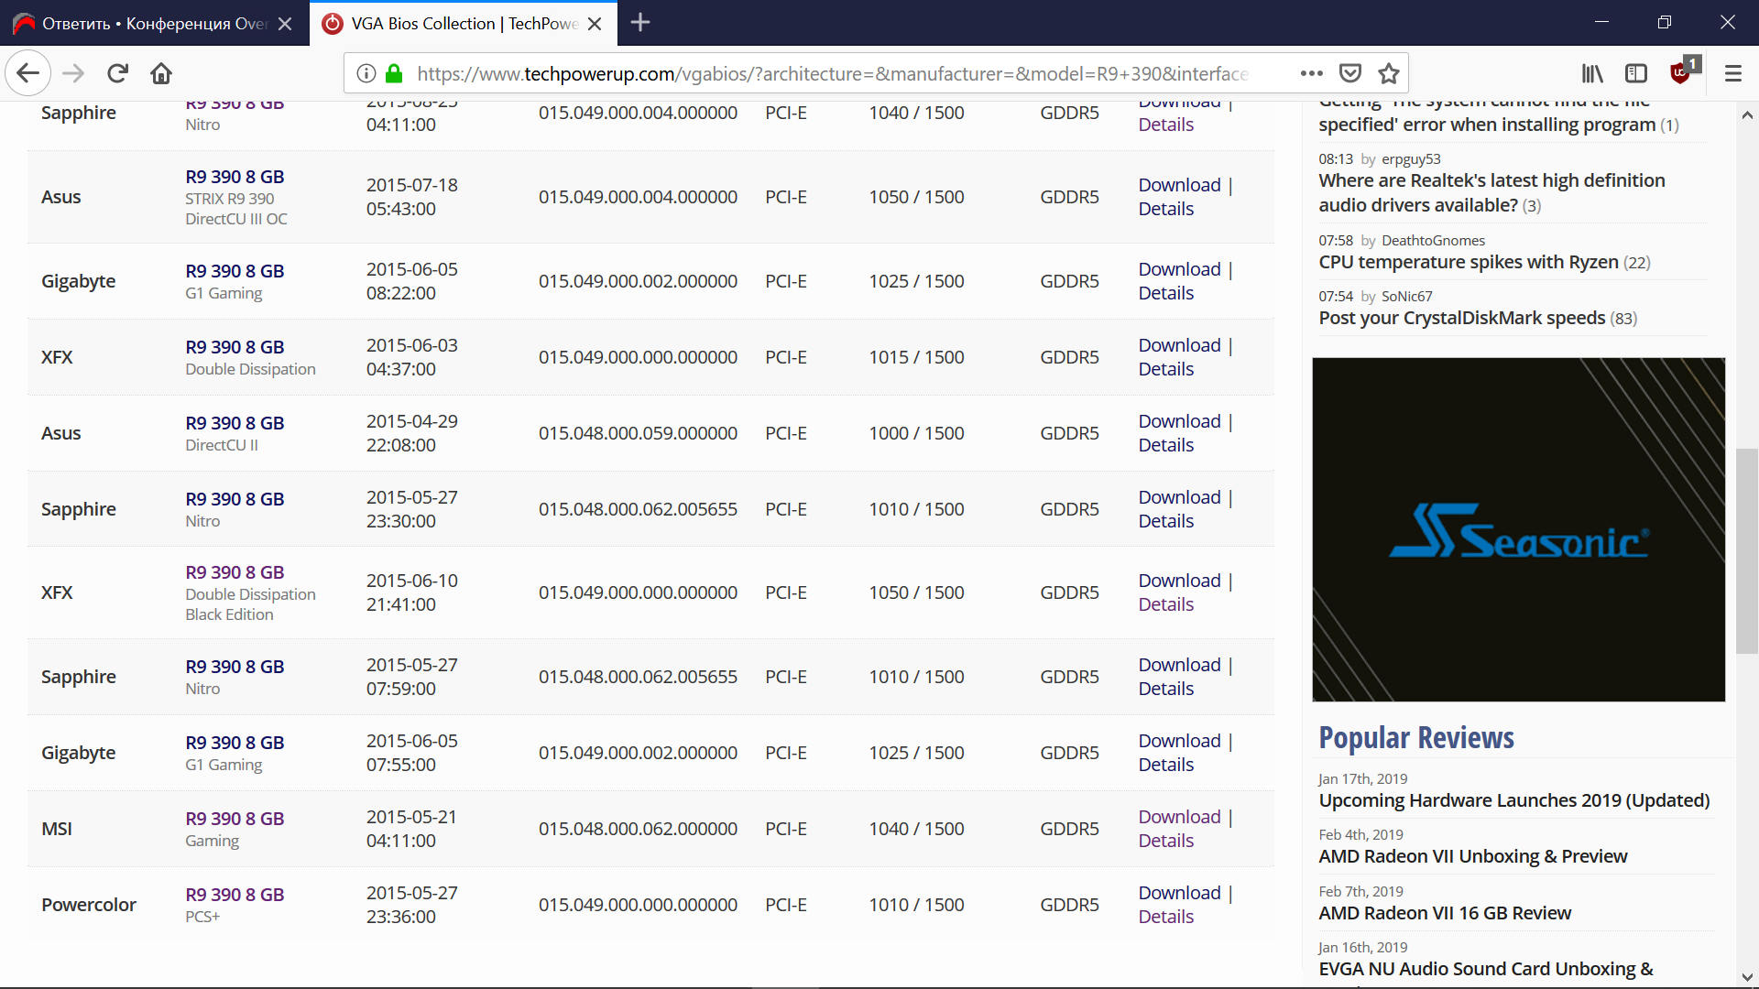Toggle the sidebar view icon

point(1636,73)
